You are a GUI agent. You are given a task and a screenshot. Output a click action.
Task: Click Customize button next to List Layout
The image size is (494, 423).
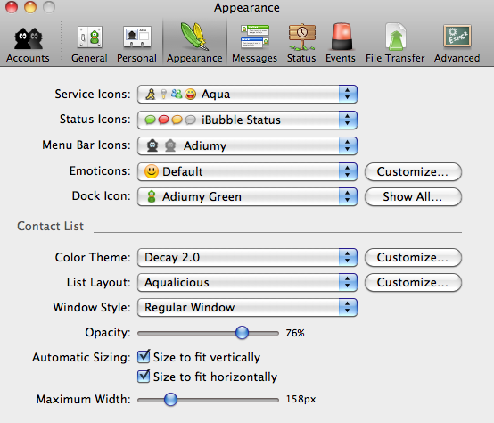pyautogui.click(x=413, y=282)
